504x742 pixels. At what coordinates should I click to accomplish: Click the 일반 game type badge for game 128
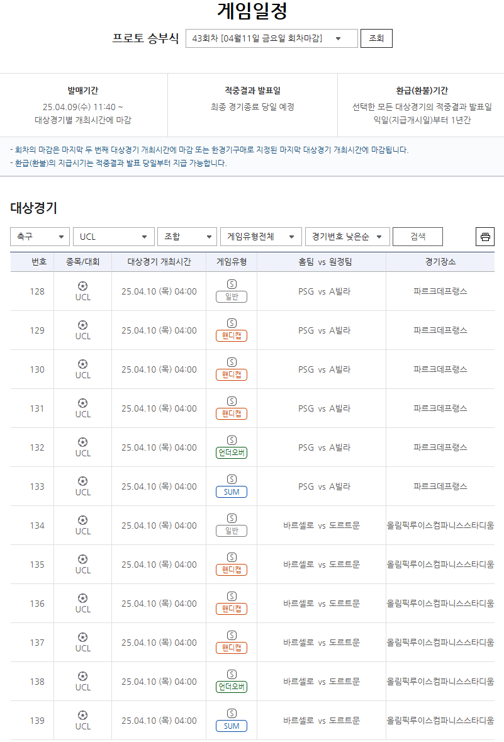(x=231, y=295)
